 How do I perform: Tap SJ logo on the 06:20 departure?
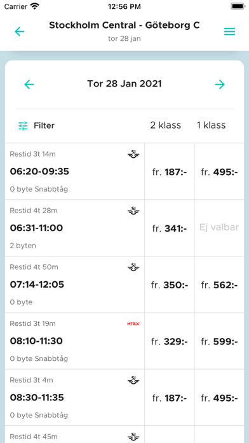click(133, 154)
